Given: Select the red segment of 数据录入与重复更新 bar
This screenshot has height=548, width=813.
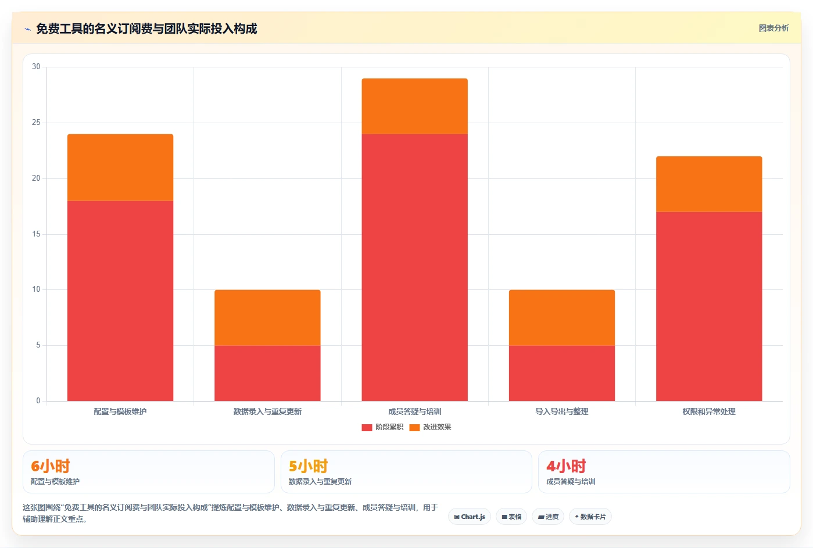Looking at the screenshot, I should click(267, 373).
